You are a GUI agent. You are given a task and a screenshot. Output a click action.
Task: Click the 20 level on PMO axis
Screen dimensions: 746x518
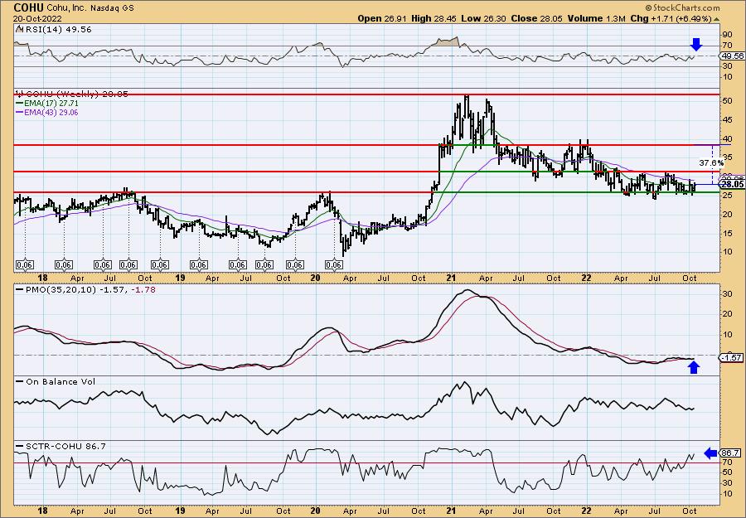pos(728,314)
